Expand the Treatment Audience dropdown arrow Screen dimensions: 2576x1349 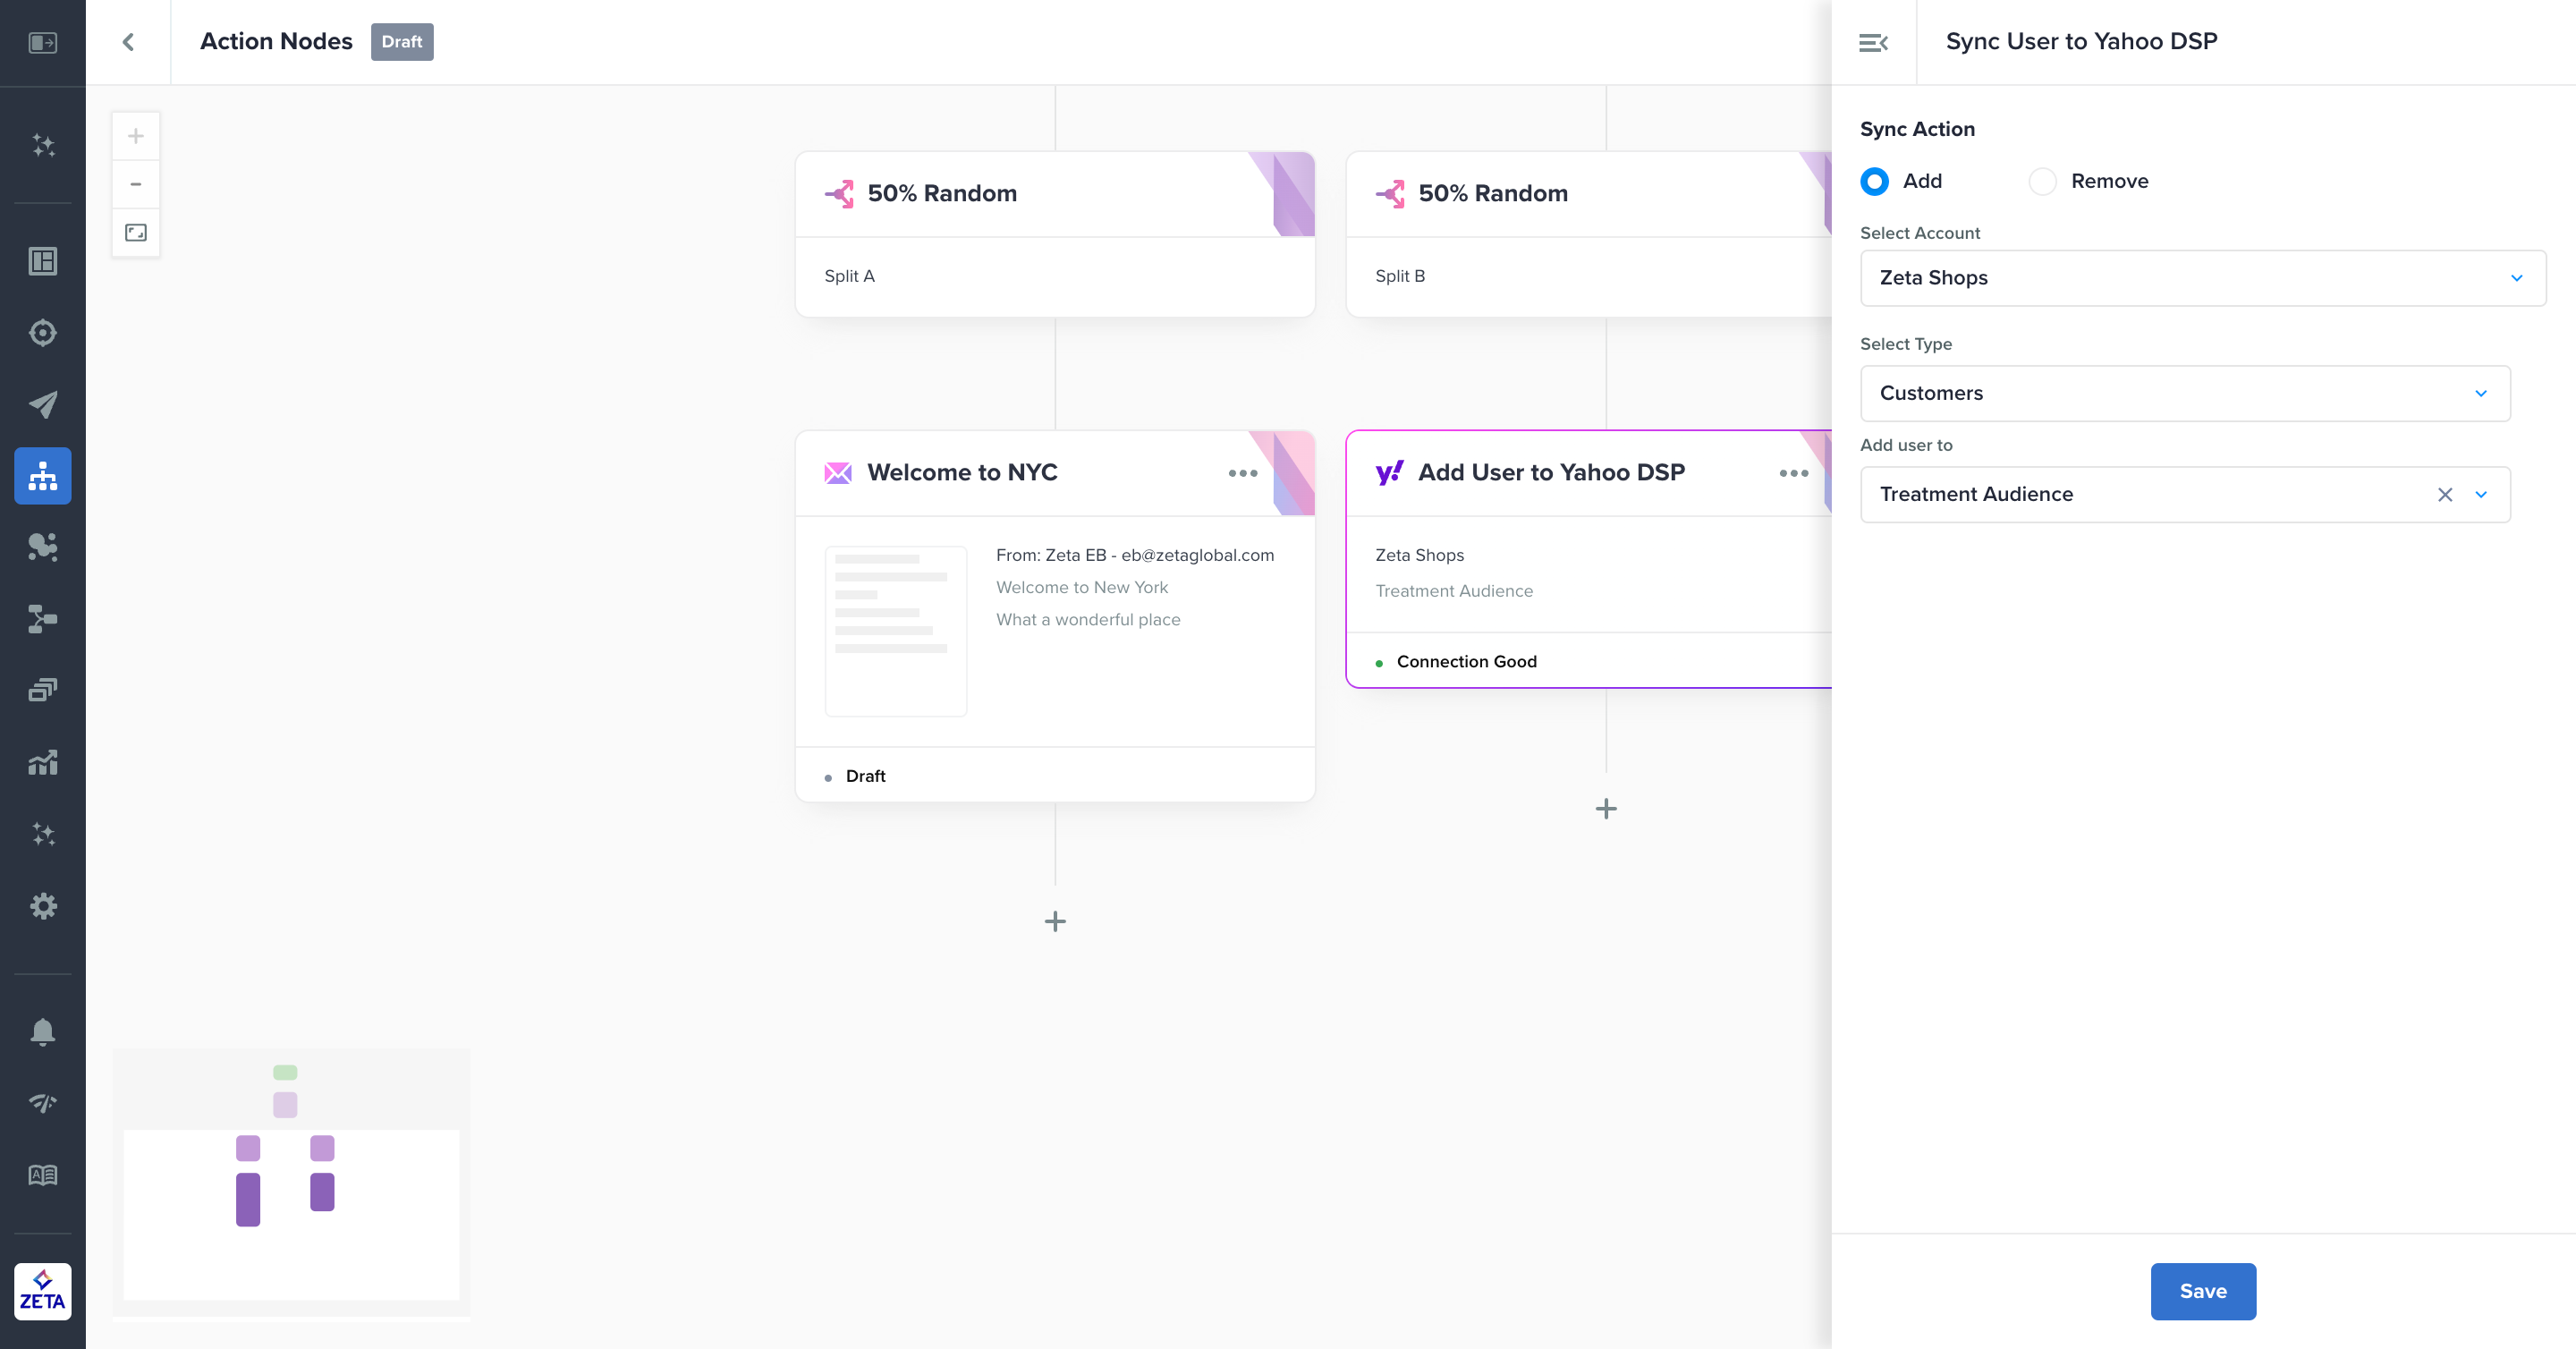pos(2481,494)
